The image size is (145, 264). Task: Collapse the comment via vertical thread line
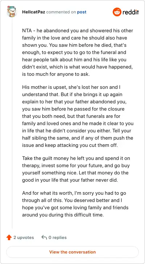[12, 123]
